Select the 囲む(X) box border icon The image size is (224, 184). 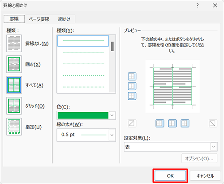(x=14, y=64)
